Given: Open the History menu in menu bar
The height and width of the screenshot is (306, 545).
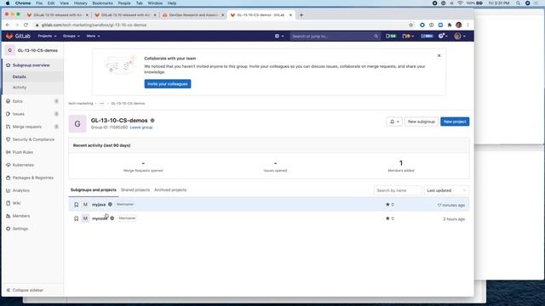Looking at the screenshot, I should [80, 3].
